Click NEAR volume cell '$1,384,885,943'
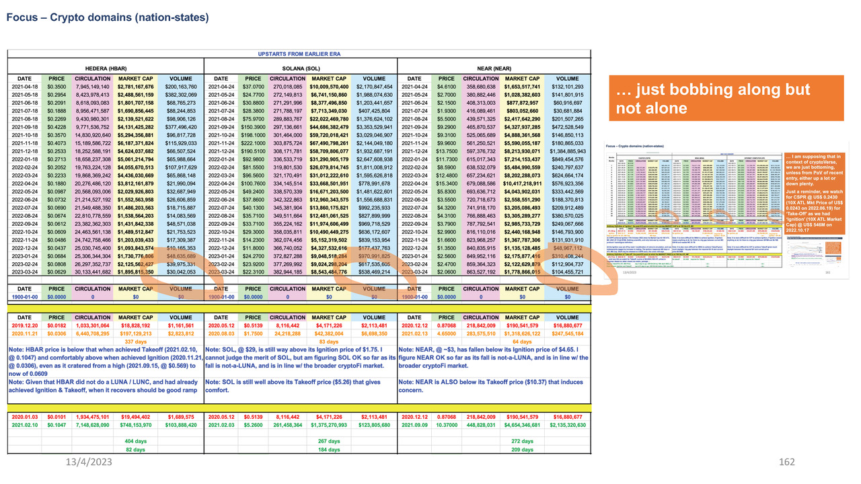861x484 pixels. tap(569, 151)
